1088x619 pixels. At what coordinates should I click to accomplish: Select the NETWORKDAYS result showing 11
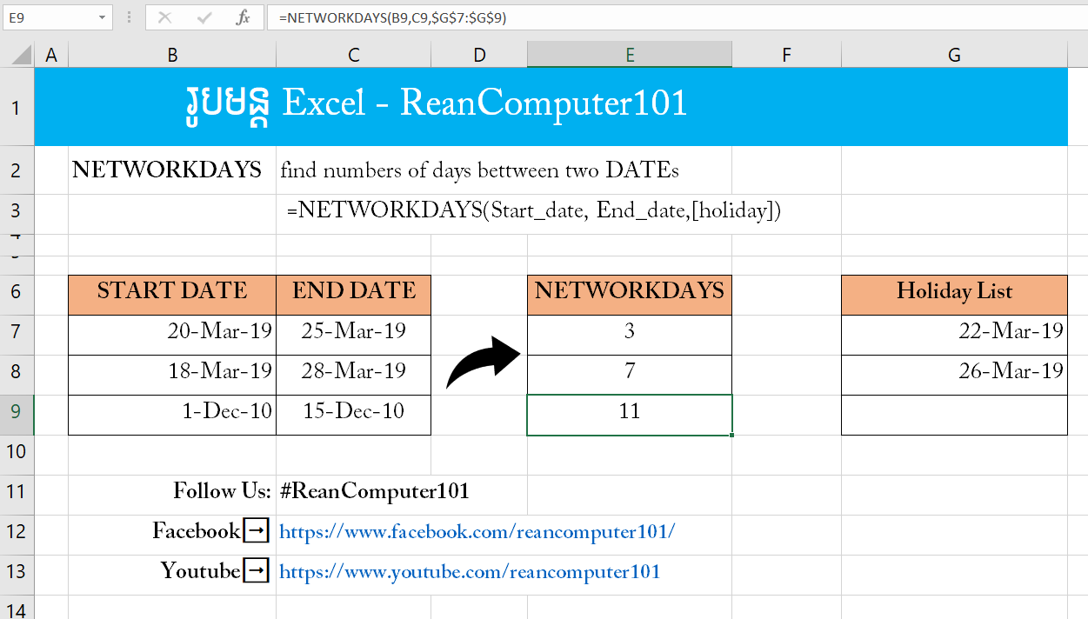point(629,414)
